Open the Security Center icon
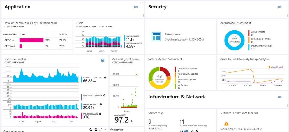Viewport: 289px width, 132px height. point(156,36)
